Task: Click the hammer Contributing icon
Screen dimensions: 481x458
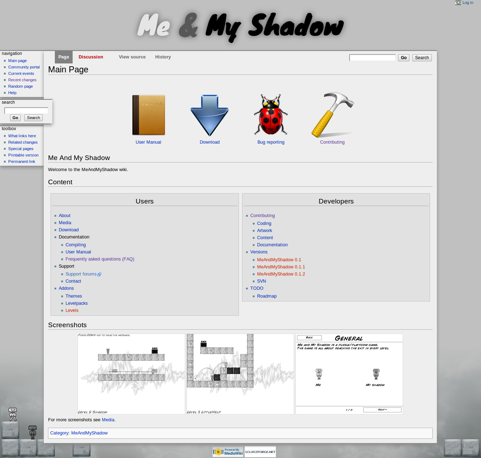Action: (x=333, y=115)
